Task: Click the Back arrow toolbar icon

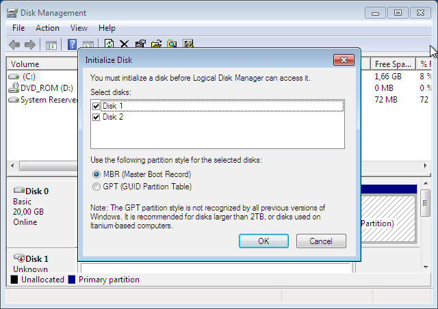Action: click(14, 44)
